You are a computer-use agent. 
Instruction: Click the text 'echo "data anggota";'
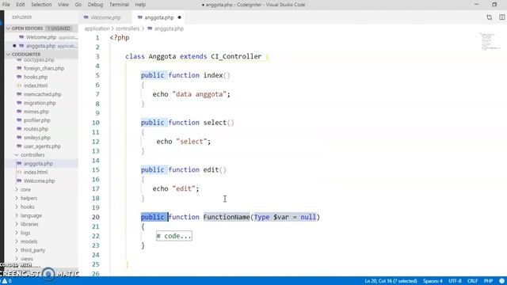tap(191, 94)
